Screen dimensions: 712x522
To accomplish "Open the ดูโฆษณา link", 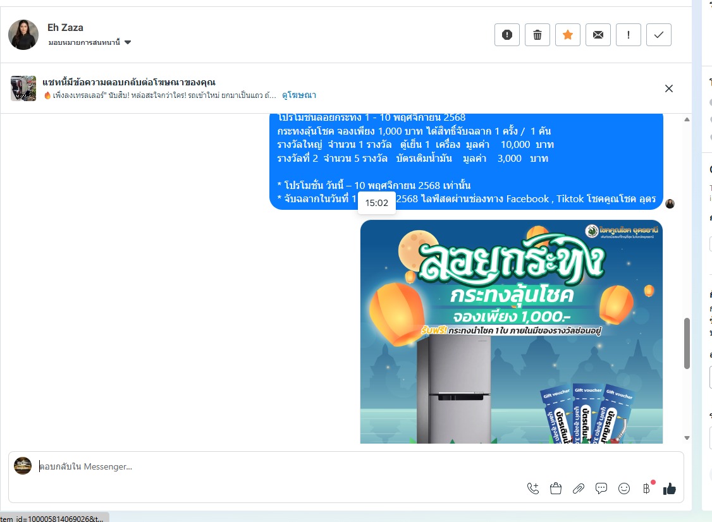I will point(299,95).
